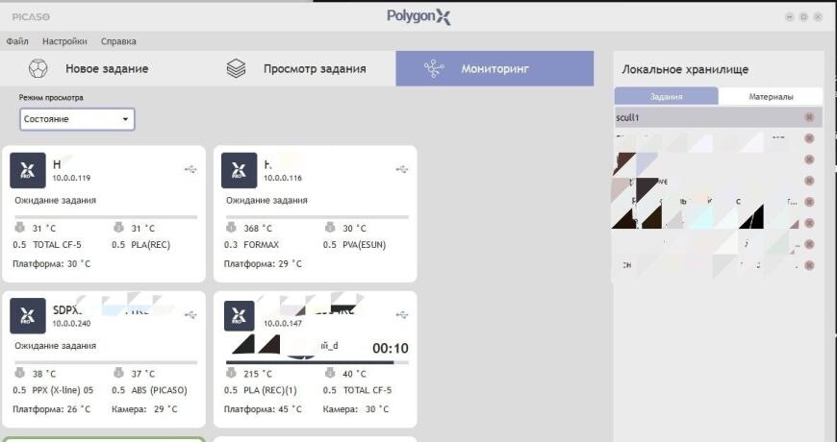This screenshot has width=837, height=442.
Task: Open the Материалы tab in local storage
Action: click(771, 96)
